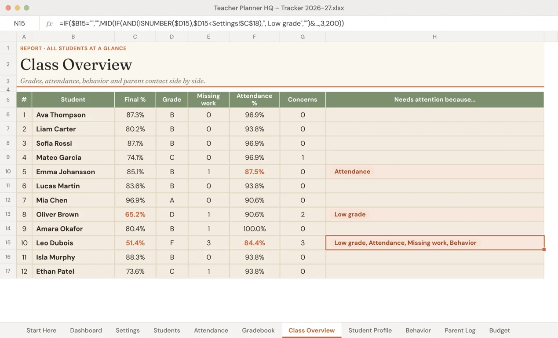The width and height of the screenshot is (558, 338).
Task: Select row 15 header
Action: click(x=8, y=243)
